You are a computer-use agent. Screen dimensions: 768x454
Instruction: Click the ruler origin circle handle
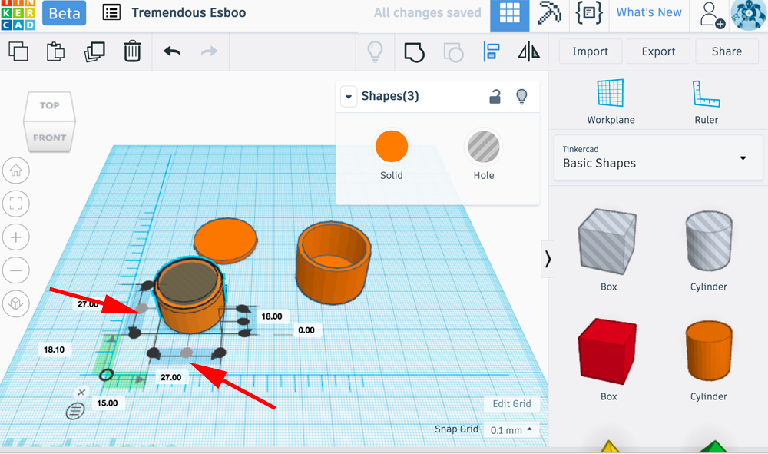point(106,375)
